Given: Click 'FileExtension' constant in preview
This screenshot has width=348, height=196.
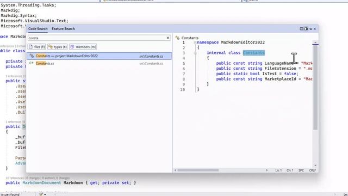Looking at the screenshot, I should coord(281,69).
